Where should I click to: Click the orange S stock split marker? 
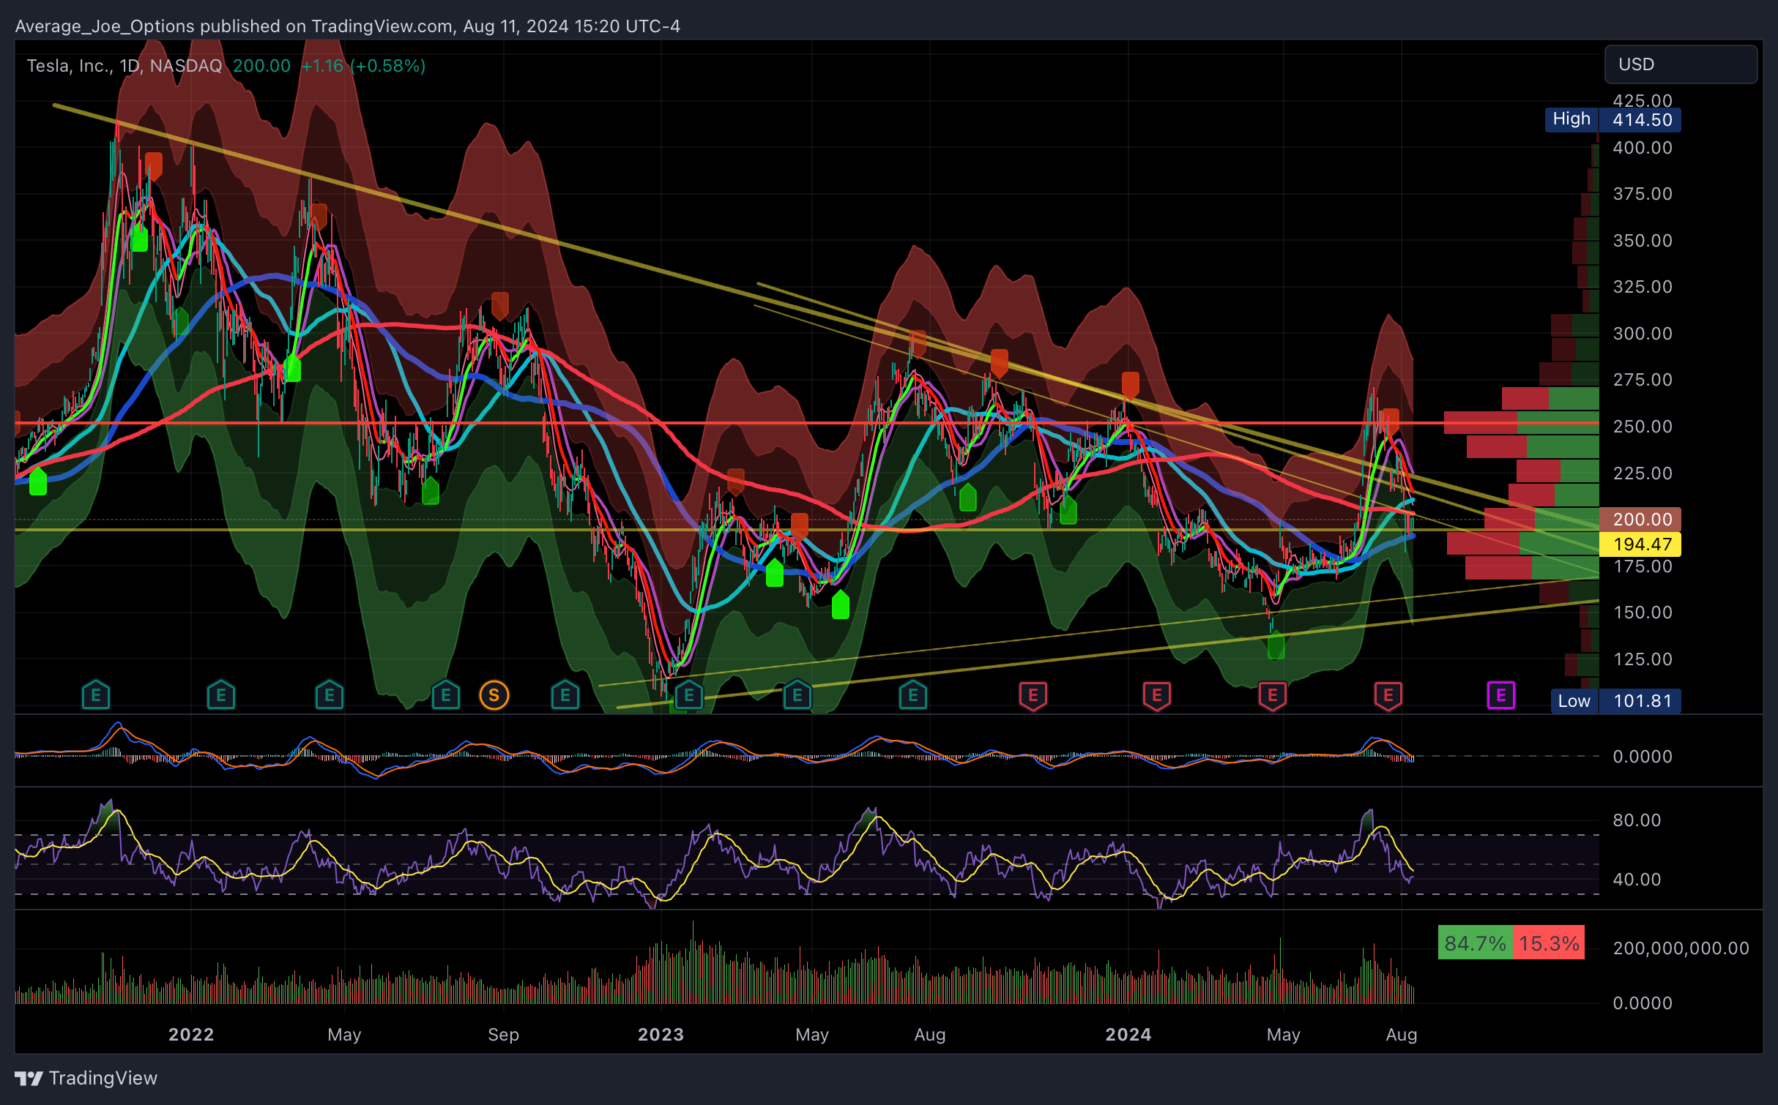(x=494, y=695)
